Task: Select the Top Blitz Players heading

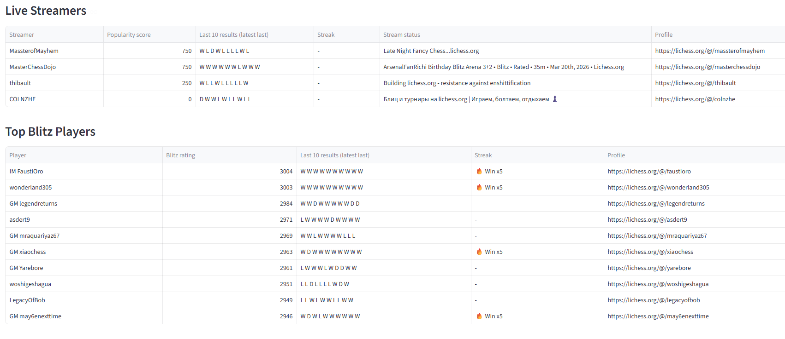Action: (x=50, y=132)
